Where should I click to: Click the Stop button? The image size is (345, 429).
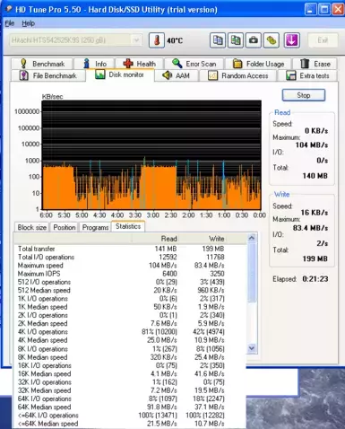(304, 95)
